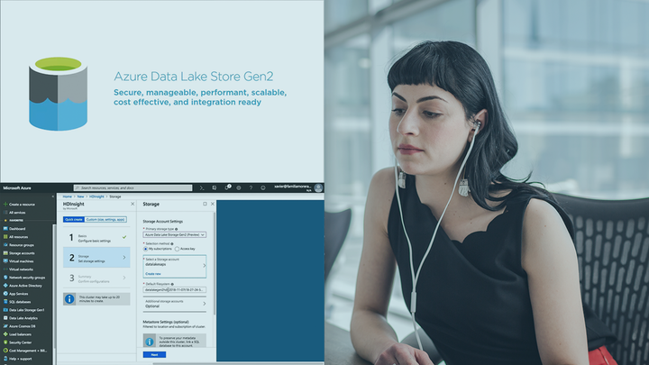
Task: Select the My subscriptions radio button
Action: 145,249
